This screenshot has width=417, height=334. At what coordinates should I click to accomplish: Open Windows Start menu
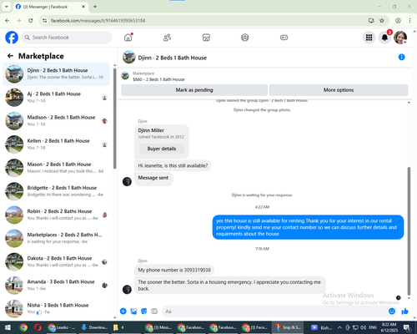point(8,327)
